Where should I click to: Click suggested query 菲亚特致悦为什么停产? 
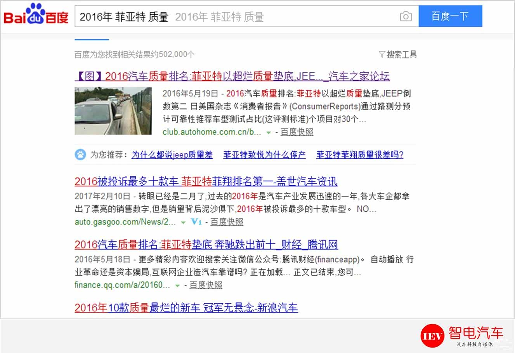(x=264, y=155)
